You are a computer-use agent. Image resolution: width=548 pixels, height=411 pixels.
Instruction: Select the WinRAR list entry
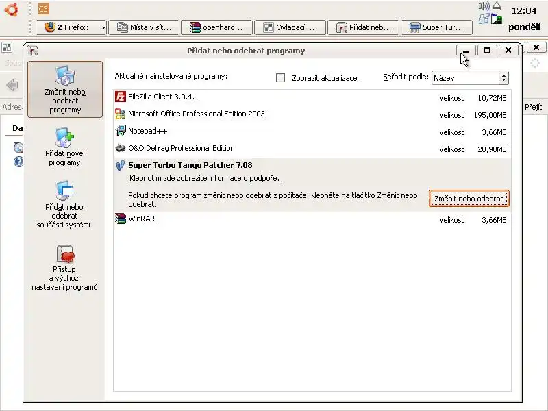[312, 219]
